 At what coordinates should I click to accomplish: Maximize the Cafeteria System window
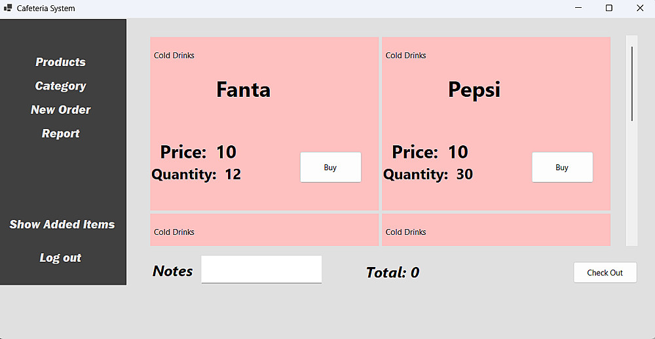pos(609,9)
